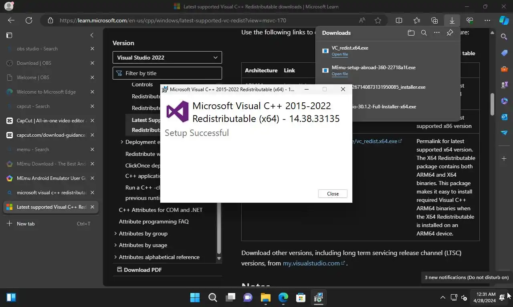Open Browser essentials heart icon
This screenshot has width=513, height=307.
coord(470,20)
